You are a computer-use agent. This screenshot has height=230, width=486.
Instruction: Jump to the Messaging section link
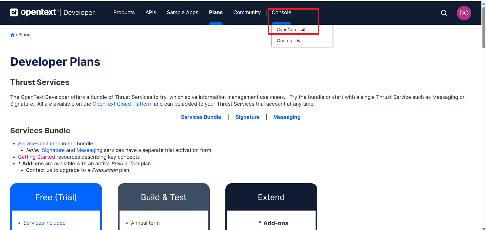coord(287,117)
